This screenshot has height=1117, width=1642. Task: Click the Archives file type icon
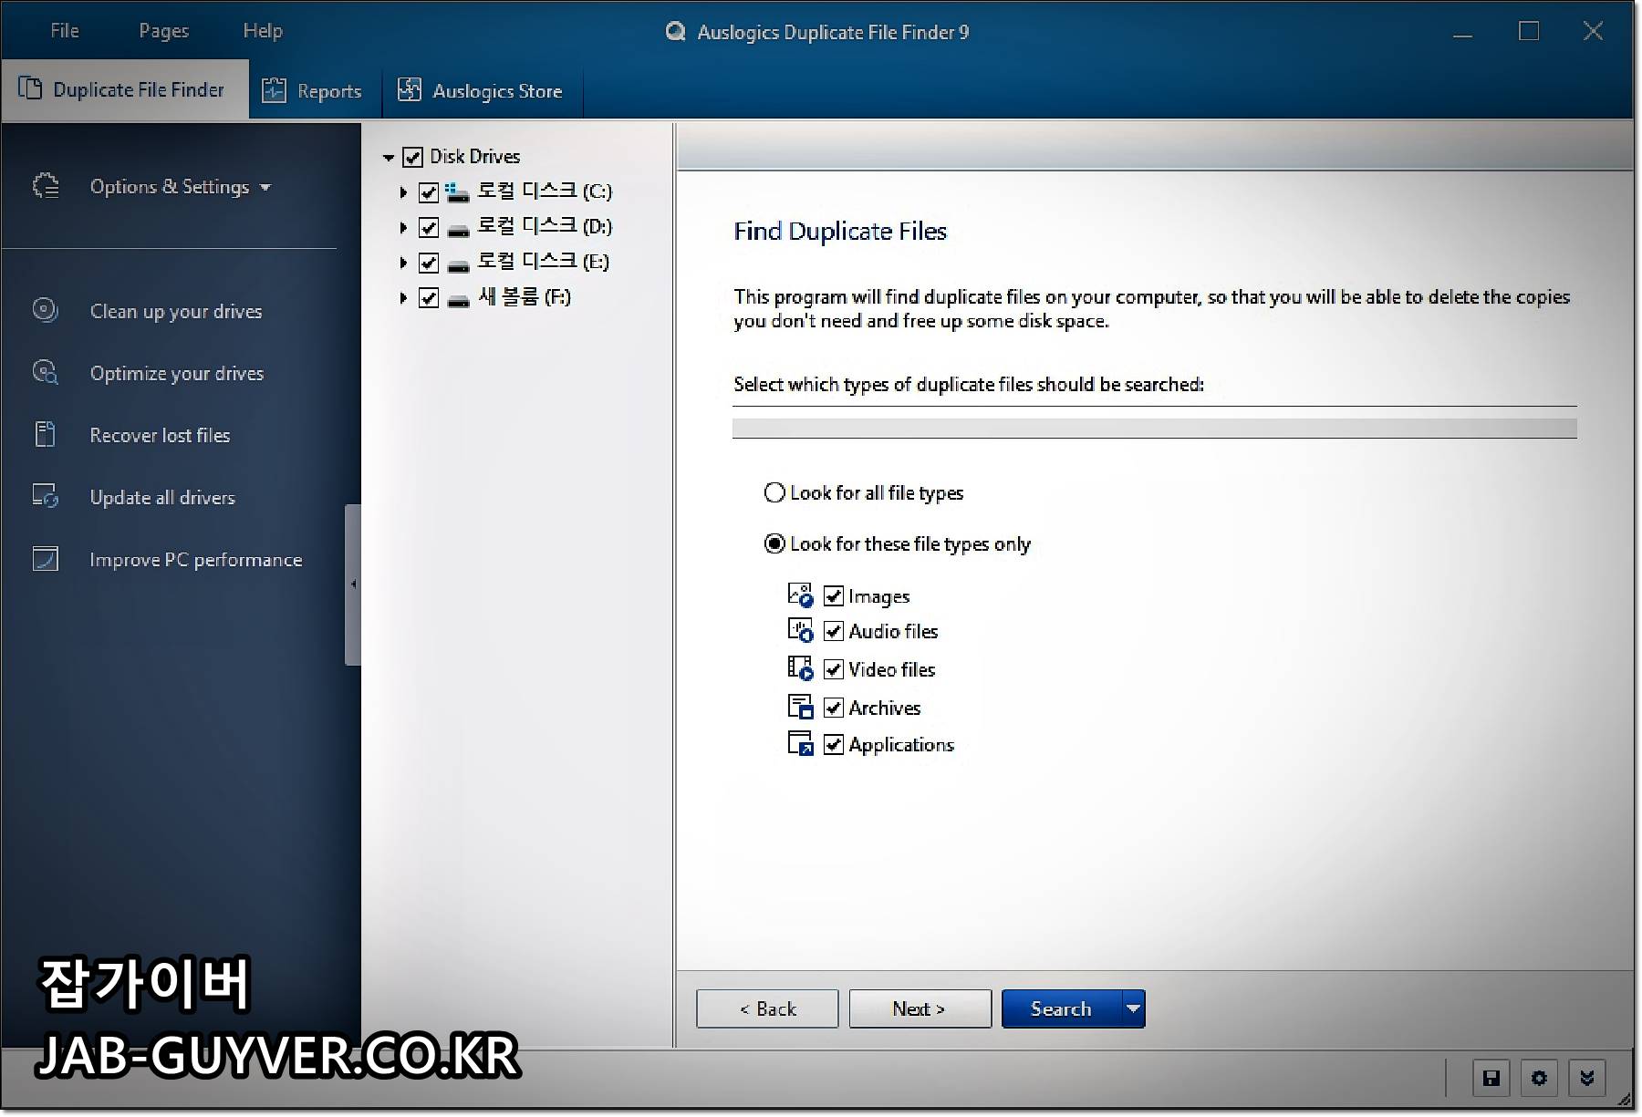800,707
